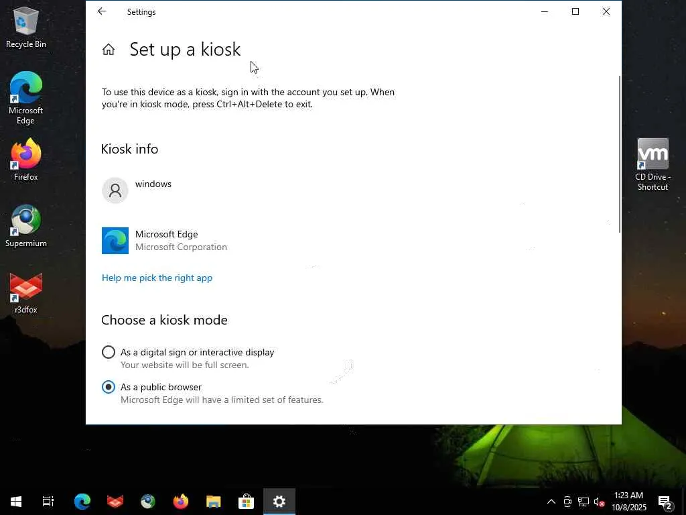Click the Microsoft Edge kiosk app tile icon
The image size is (686, 515).
coord(115,241)
